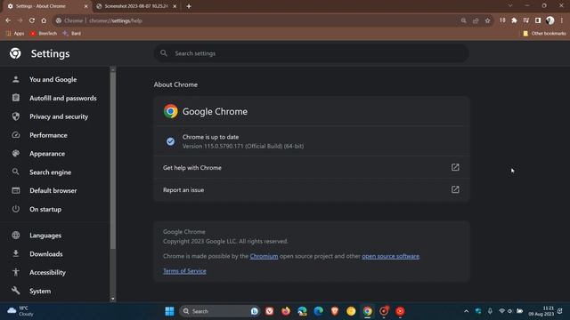
Task: Click the sidebar scrollbar up arrow
Action: click(113, 69)
